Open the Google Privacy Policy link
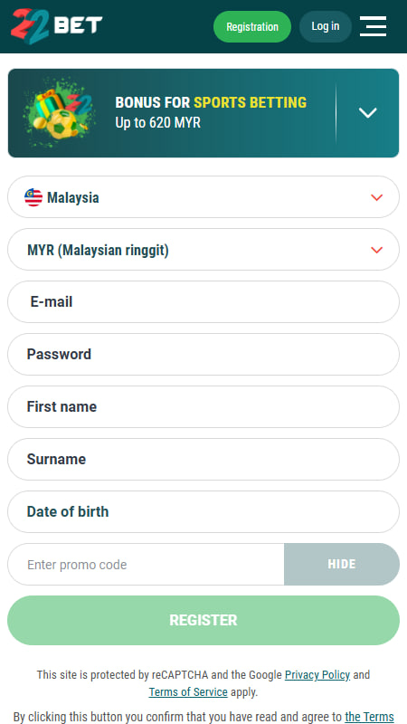This screenshot has height=724, width=407. click(317, 674)
